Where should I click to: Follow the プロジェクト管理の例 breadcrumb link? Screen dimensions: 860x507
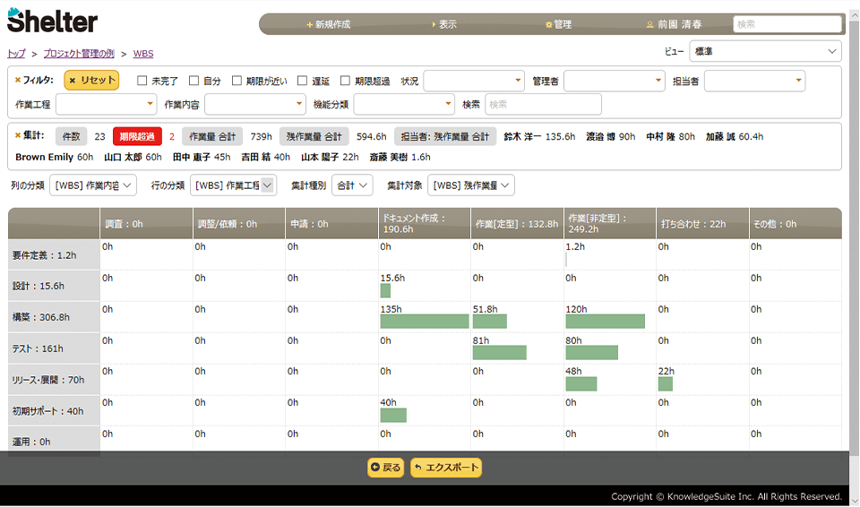pyautogui.click(x=79, y=54)
